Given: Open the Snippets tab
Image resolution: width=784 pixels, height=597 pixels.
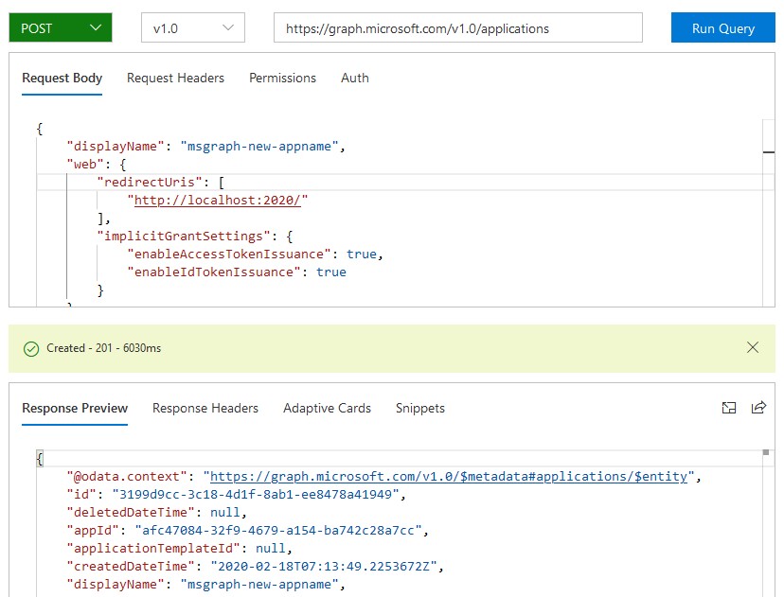Looking at the screenshot, I should (419, 408).
